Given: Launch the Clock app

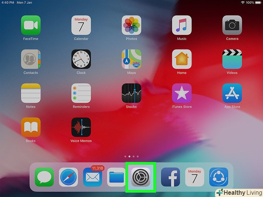Looking at the screenshot, I should 81,59.
